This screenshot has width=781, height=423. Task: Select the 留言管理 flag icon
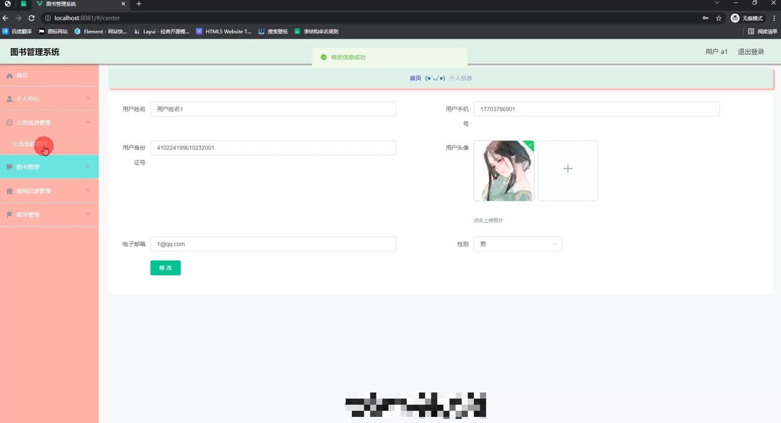(x=9, y=214)
